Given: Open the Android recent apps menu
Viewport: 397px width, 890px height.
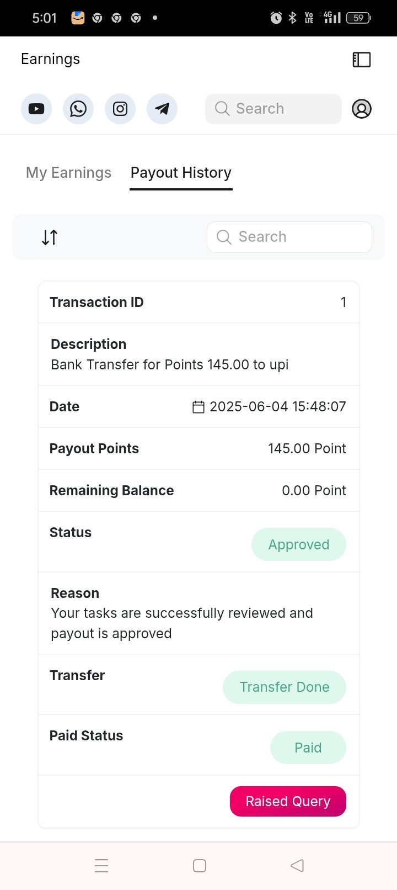Looking at the screenshot, I should point(101,865).
